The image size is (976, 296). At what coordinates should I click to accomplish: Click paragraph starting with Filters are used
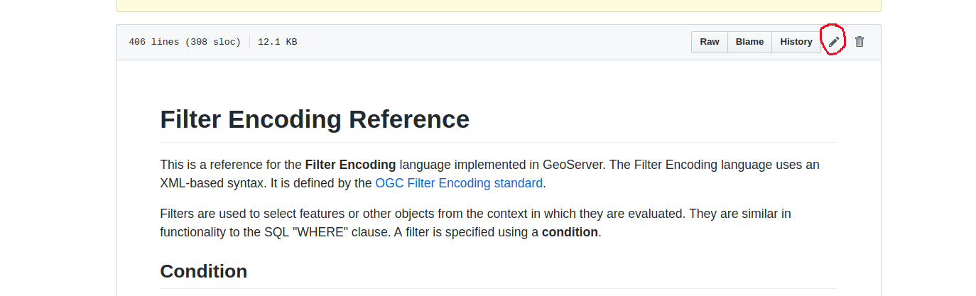(x=476, y=223)
